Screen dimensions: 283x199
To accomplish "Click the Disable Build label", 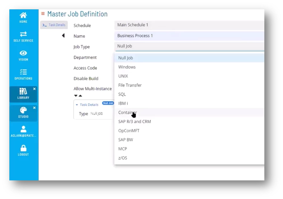I will pos(86,78).
